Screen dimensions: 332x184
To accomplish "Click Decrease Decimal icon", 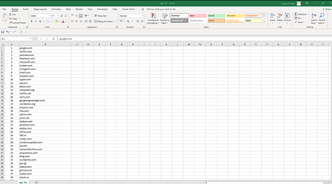I will (x=142, y=21).
